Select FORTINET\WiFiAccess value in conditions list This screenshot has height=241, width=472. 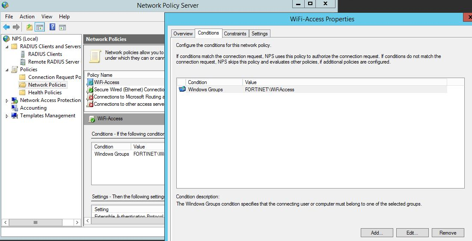270,90
